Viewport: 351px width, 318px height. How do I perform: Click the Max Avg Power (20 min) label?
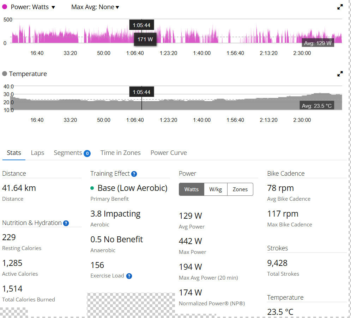[208, 278]
